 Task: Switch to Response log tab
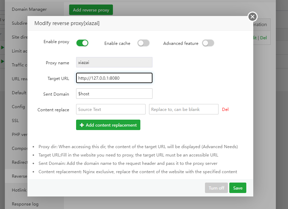[x=25, y=204]
